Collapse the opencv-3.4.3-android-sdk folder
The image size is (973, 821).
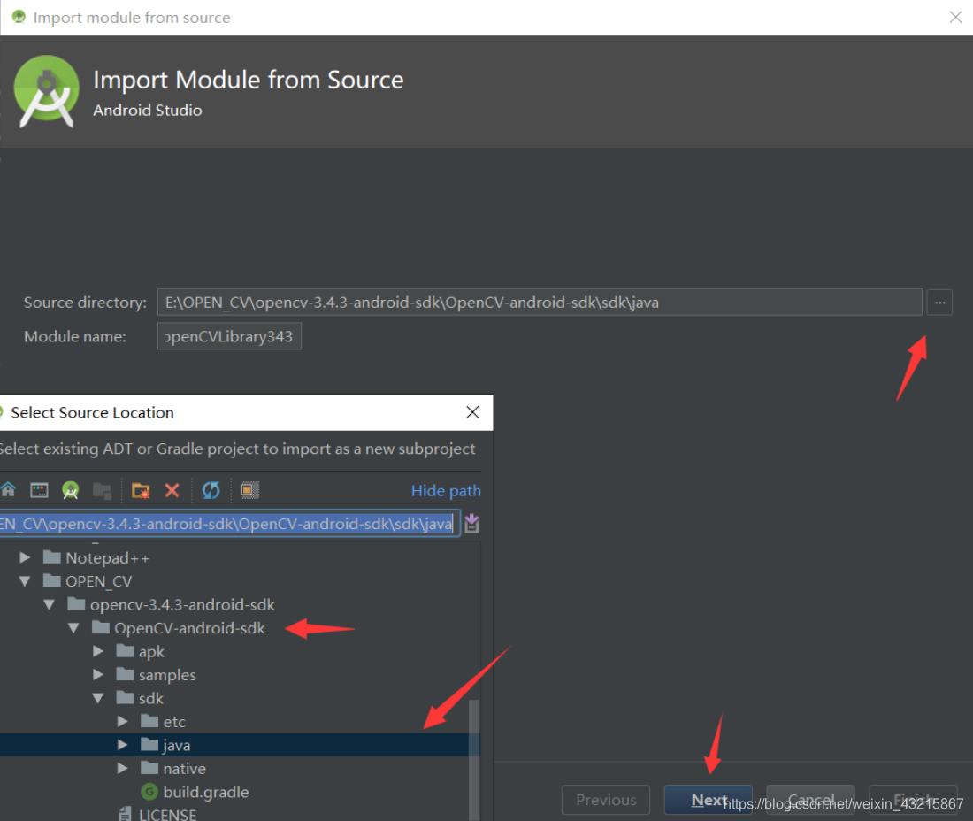[49, 604]
